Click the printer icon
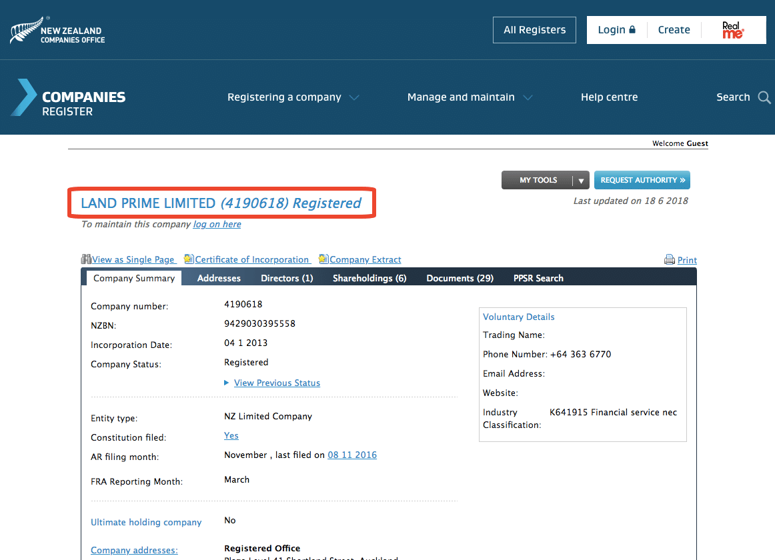Screen dimensions: 775x560 670,259
